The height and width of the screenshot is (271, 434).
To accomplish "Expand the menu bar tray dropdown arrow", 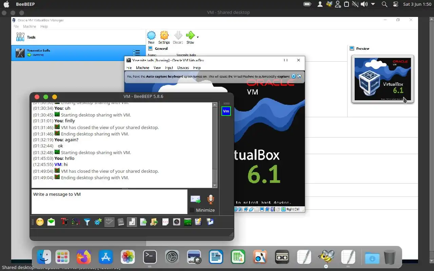I will coord(373,4).
